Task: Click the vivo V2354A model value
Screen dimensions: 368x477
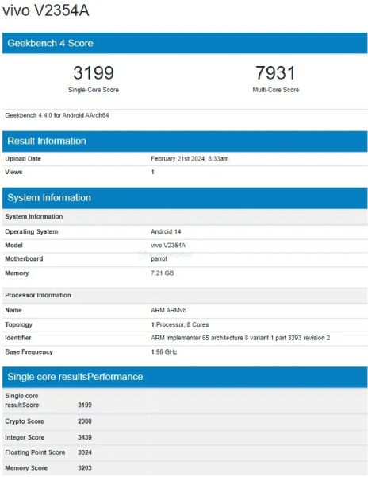Action: 168,245
